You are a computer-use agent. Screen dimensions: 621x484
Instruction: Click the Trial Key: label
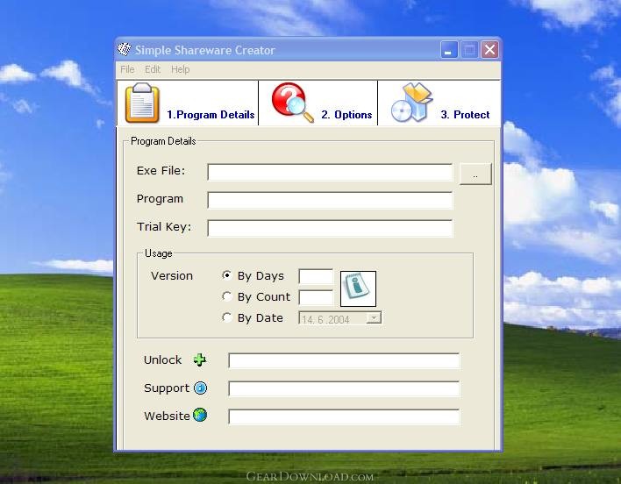point(164,227)
